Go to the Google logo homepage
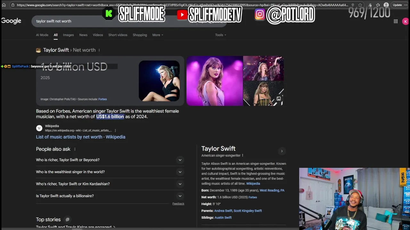The height and width of the screenshot is (230, 410). click(11, 21)
